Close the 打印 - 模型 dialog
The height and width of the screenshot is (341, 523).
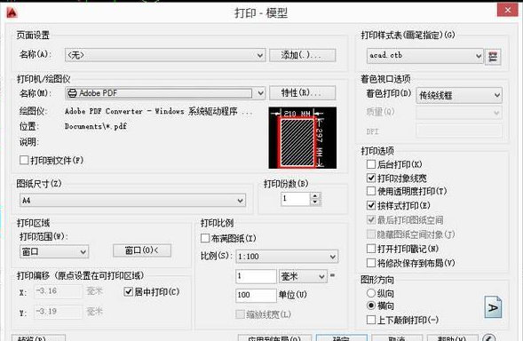click(x=507, y=10)
